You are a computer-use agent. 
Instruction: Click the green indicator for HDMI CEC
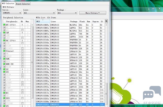pyautogui.click(x=4, y=64)
